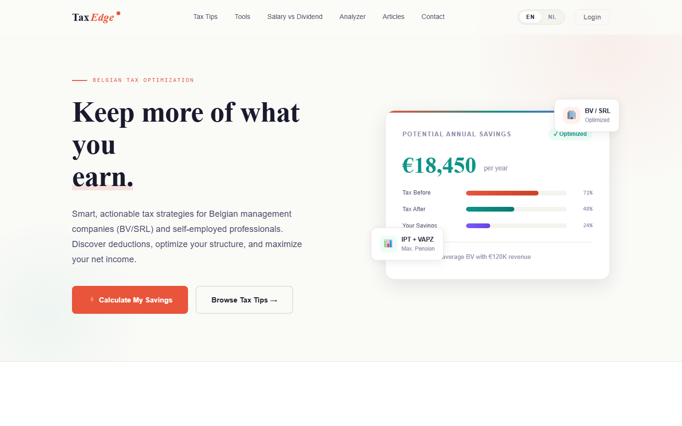The image size is (682, 426).
Task: Click the 'average BV with €120K revenue' note
Action: click(486, 257)
